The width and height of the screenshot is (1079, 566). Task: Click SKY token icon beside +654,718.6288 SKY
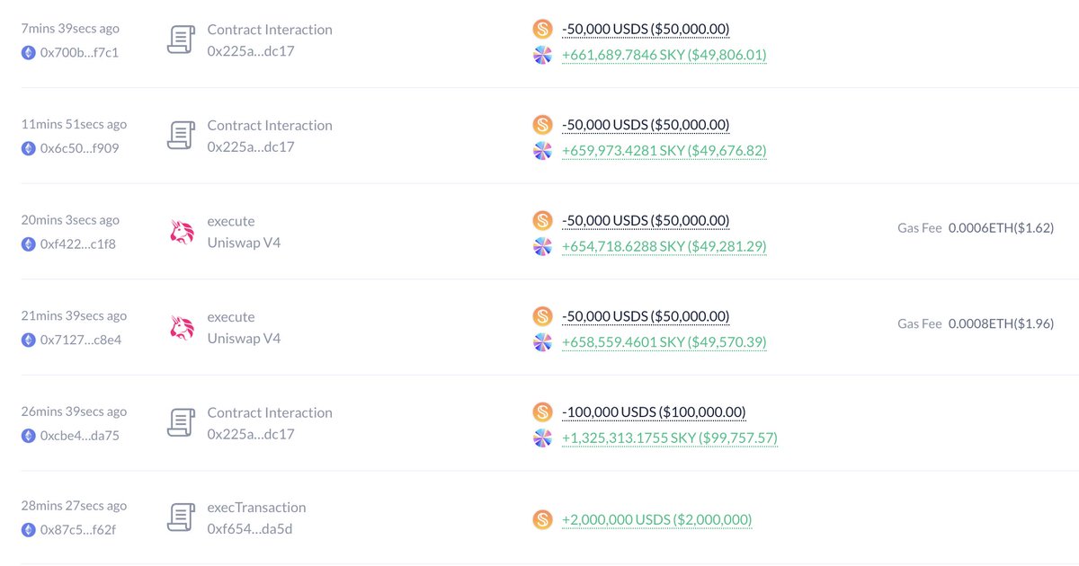point(541,246)
